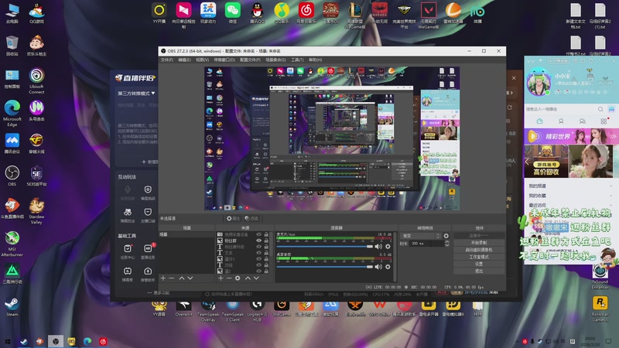Adjust 桌面音频 volume slider
The width and height of the screenshot is (619, 348).
pos(325,267)
